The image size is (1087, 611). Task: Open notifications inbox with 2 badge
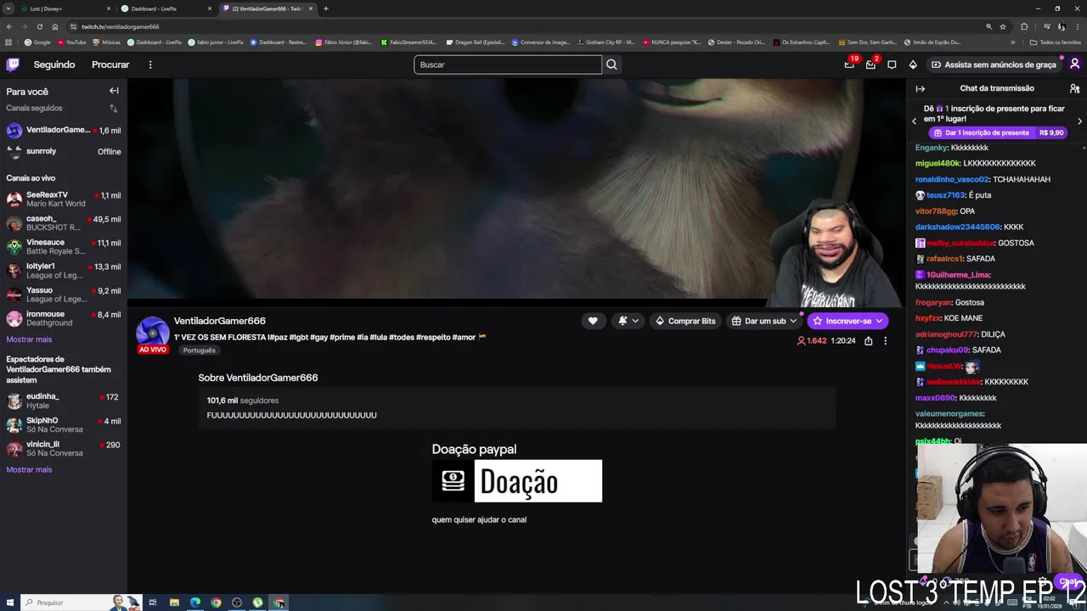871,64
